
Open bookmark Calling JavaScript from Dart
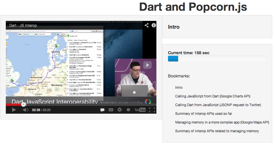click(x=213, y=96)
